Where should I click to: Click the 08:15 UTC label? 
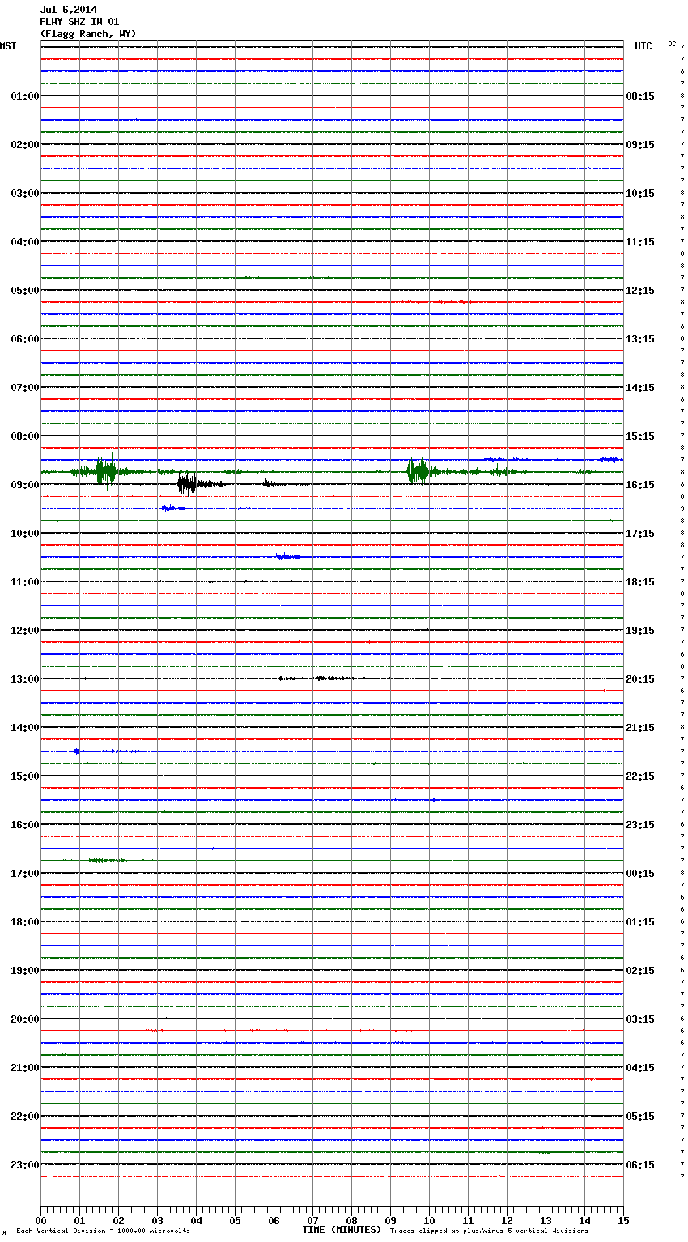640,96
